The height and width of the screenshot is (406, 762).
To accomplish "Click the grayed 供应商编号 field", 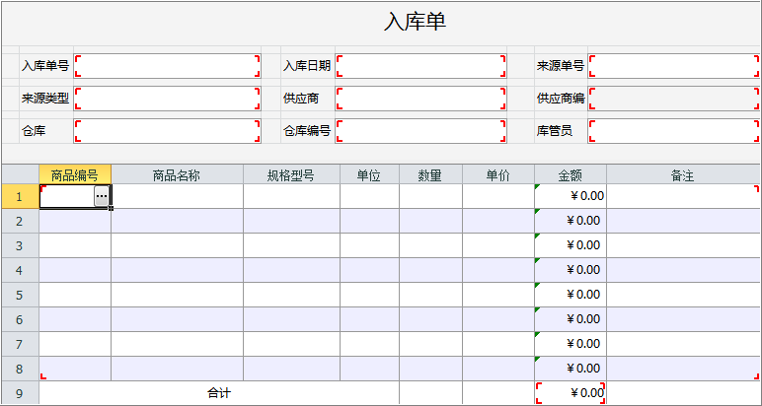I will pyautogui.click(x=673, y=99).
